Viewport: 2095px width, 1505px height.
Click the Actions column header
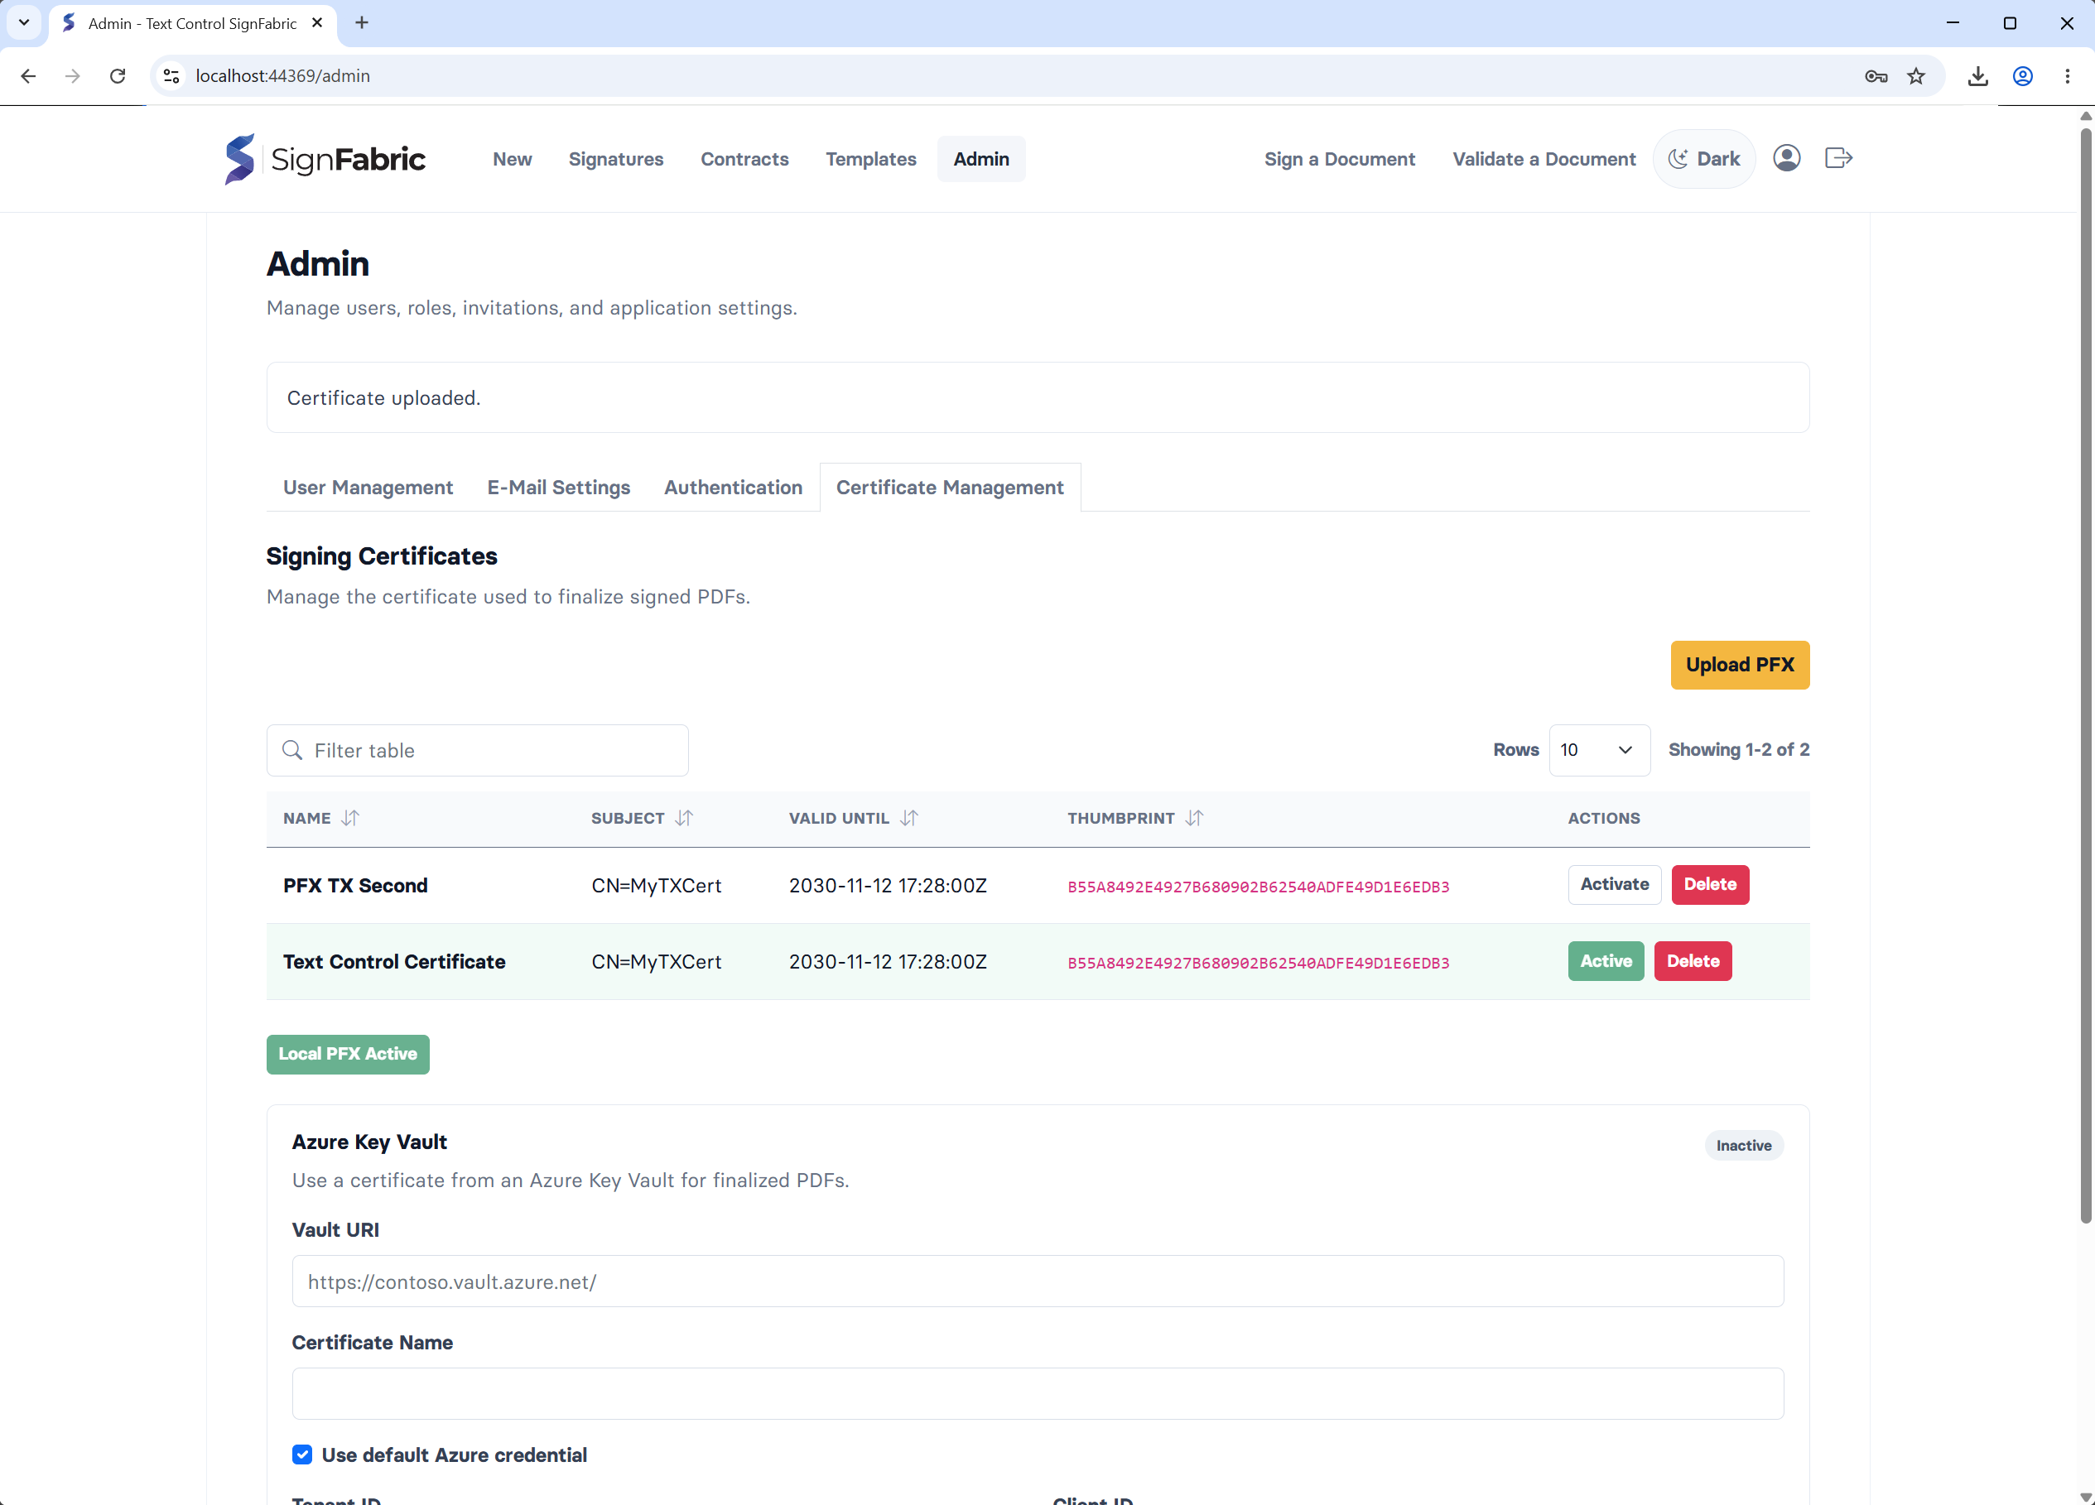coord(1604,818)
